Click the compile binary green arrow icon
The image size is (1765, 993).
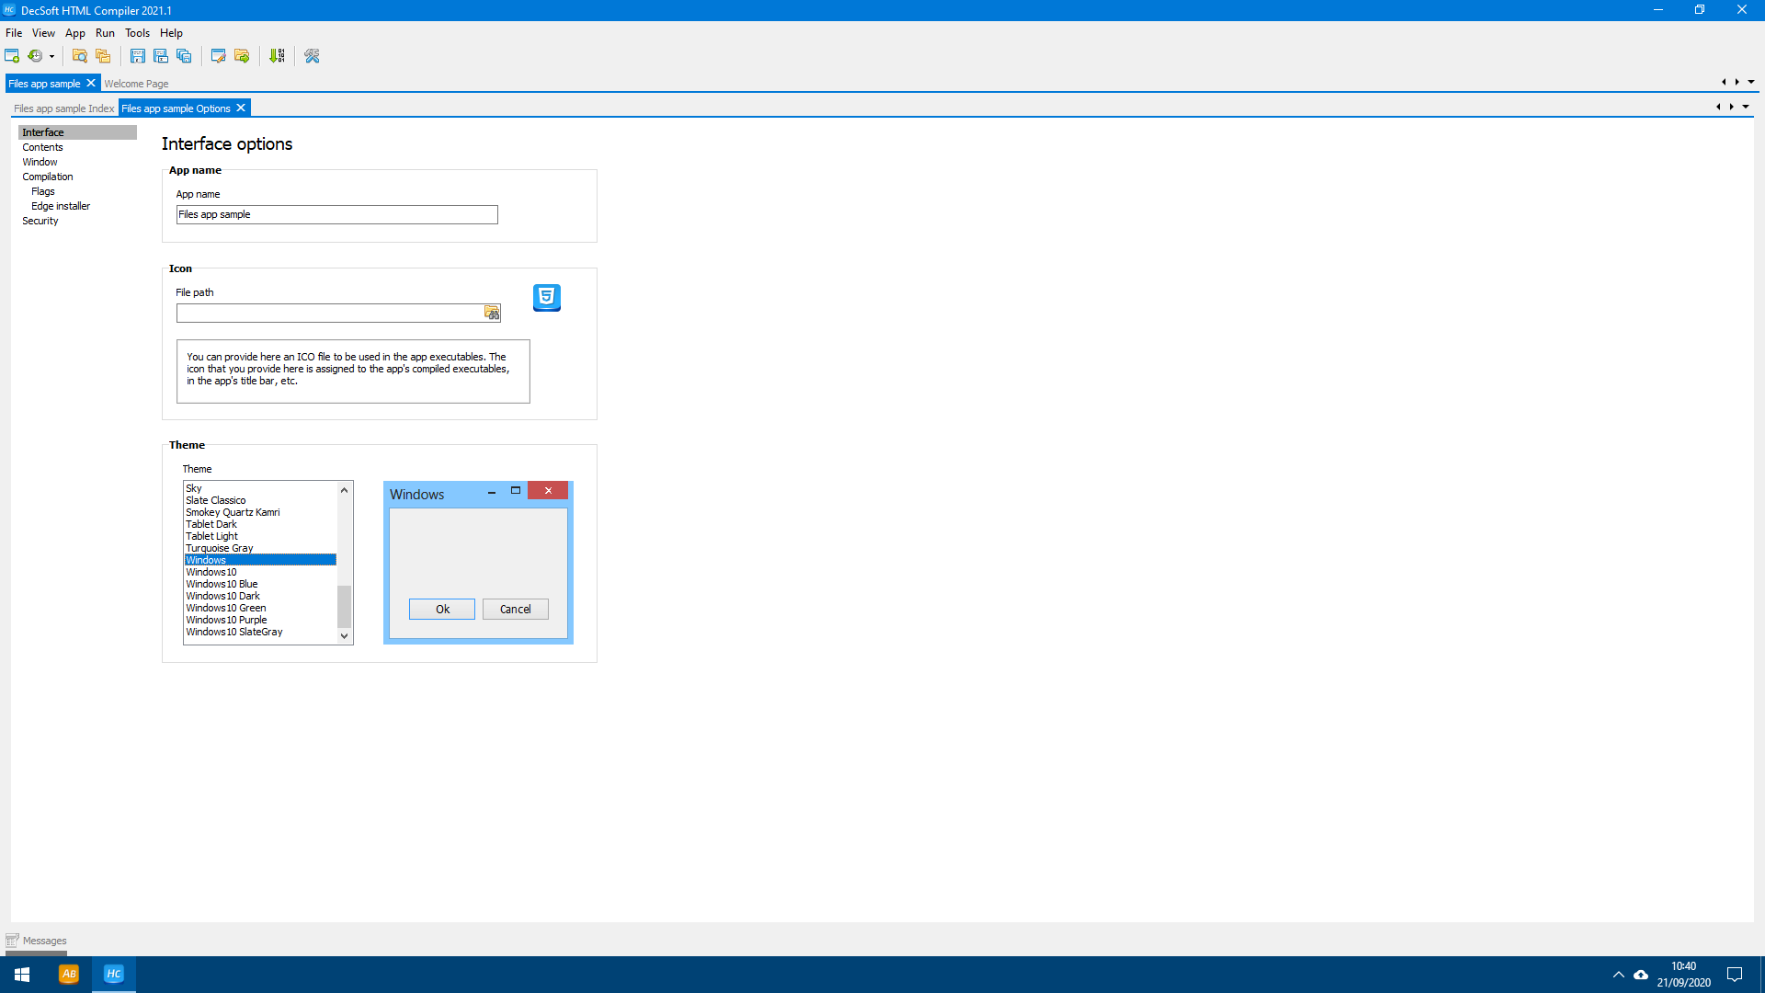[277, 56]
